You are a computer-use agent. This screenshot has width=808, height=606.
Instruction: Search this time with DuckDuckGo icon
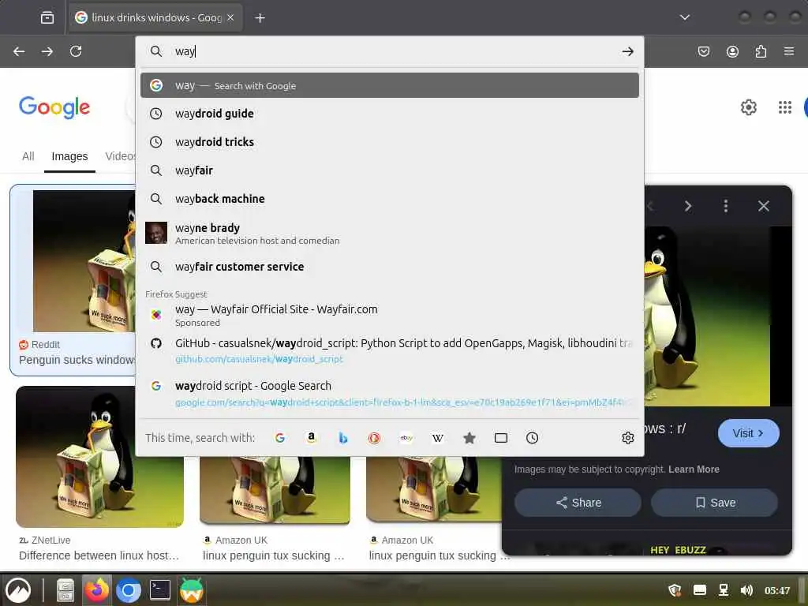[374, 438]
